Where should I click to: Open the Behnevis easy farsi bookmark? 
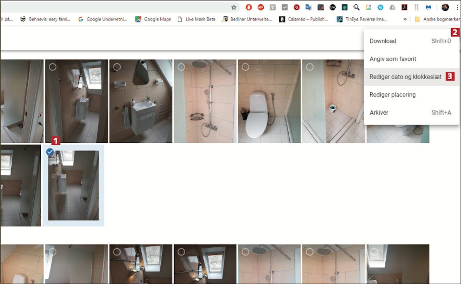[45, 19]
